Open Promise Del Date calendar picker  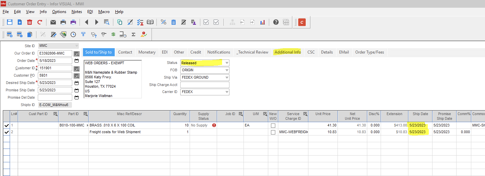(x=77, y=98)
